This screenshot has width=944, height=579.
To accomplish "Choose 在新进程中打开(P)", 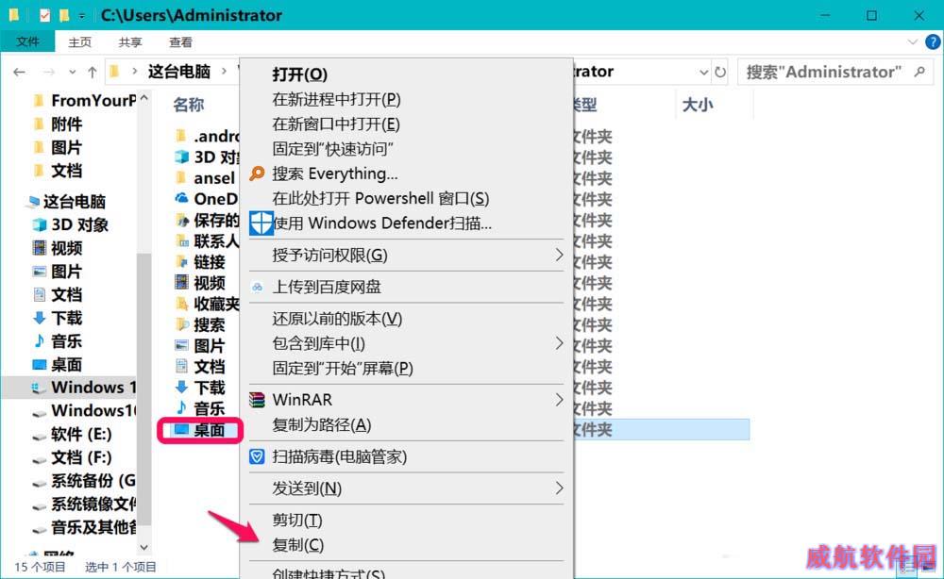I will [x=337, y=99].
